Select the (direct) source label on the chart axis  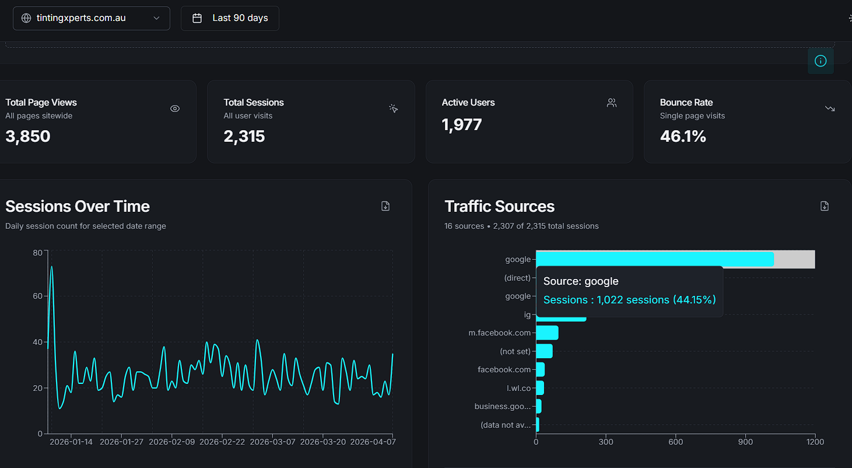[x=517, y=278]
